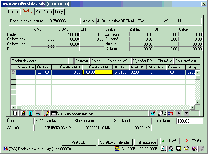The width and height of the screenshot is (208, 154).
Task: Open Splátkový kalendář
Action: coord(115,142)
